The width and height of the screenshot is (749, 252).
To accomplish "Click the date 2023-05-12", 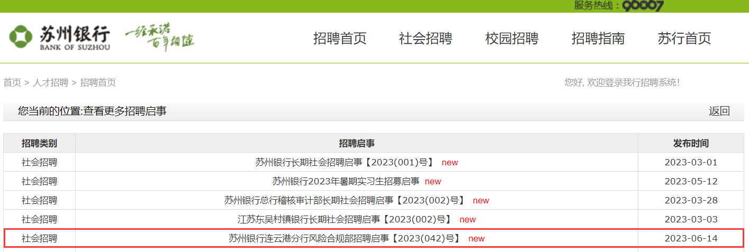I will (x=691, y=181).
